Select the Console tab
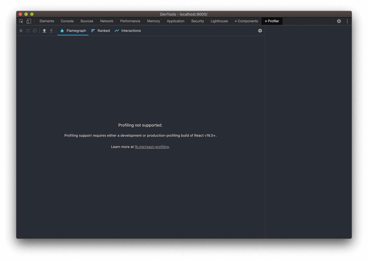 (67, 21)
